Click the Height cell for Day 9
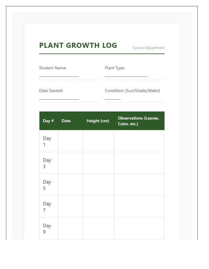 point(99,228)
